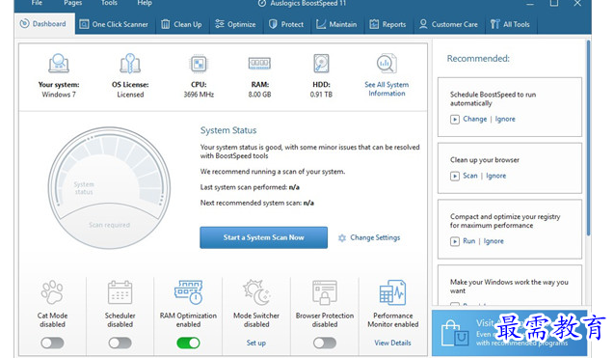Click the System status gauge

[x=109, y=188]
